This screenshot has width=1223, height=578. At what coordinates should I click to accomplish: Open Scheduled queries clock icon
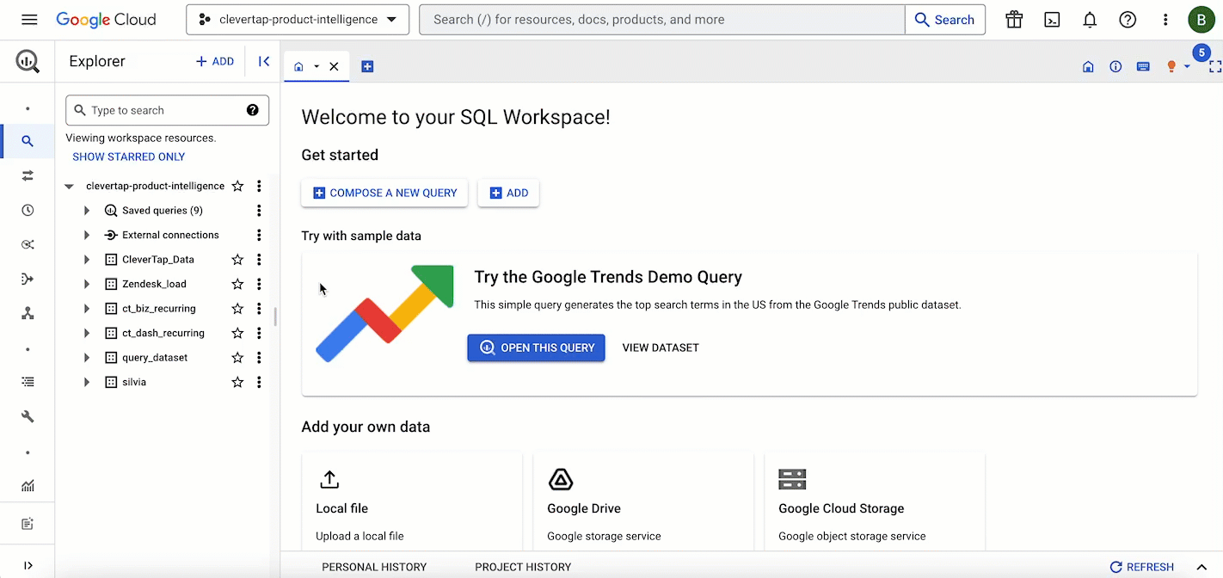tap(28, 210)
